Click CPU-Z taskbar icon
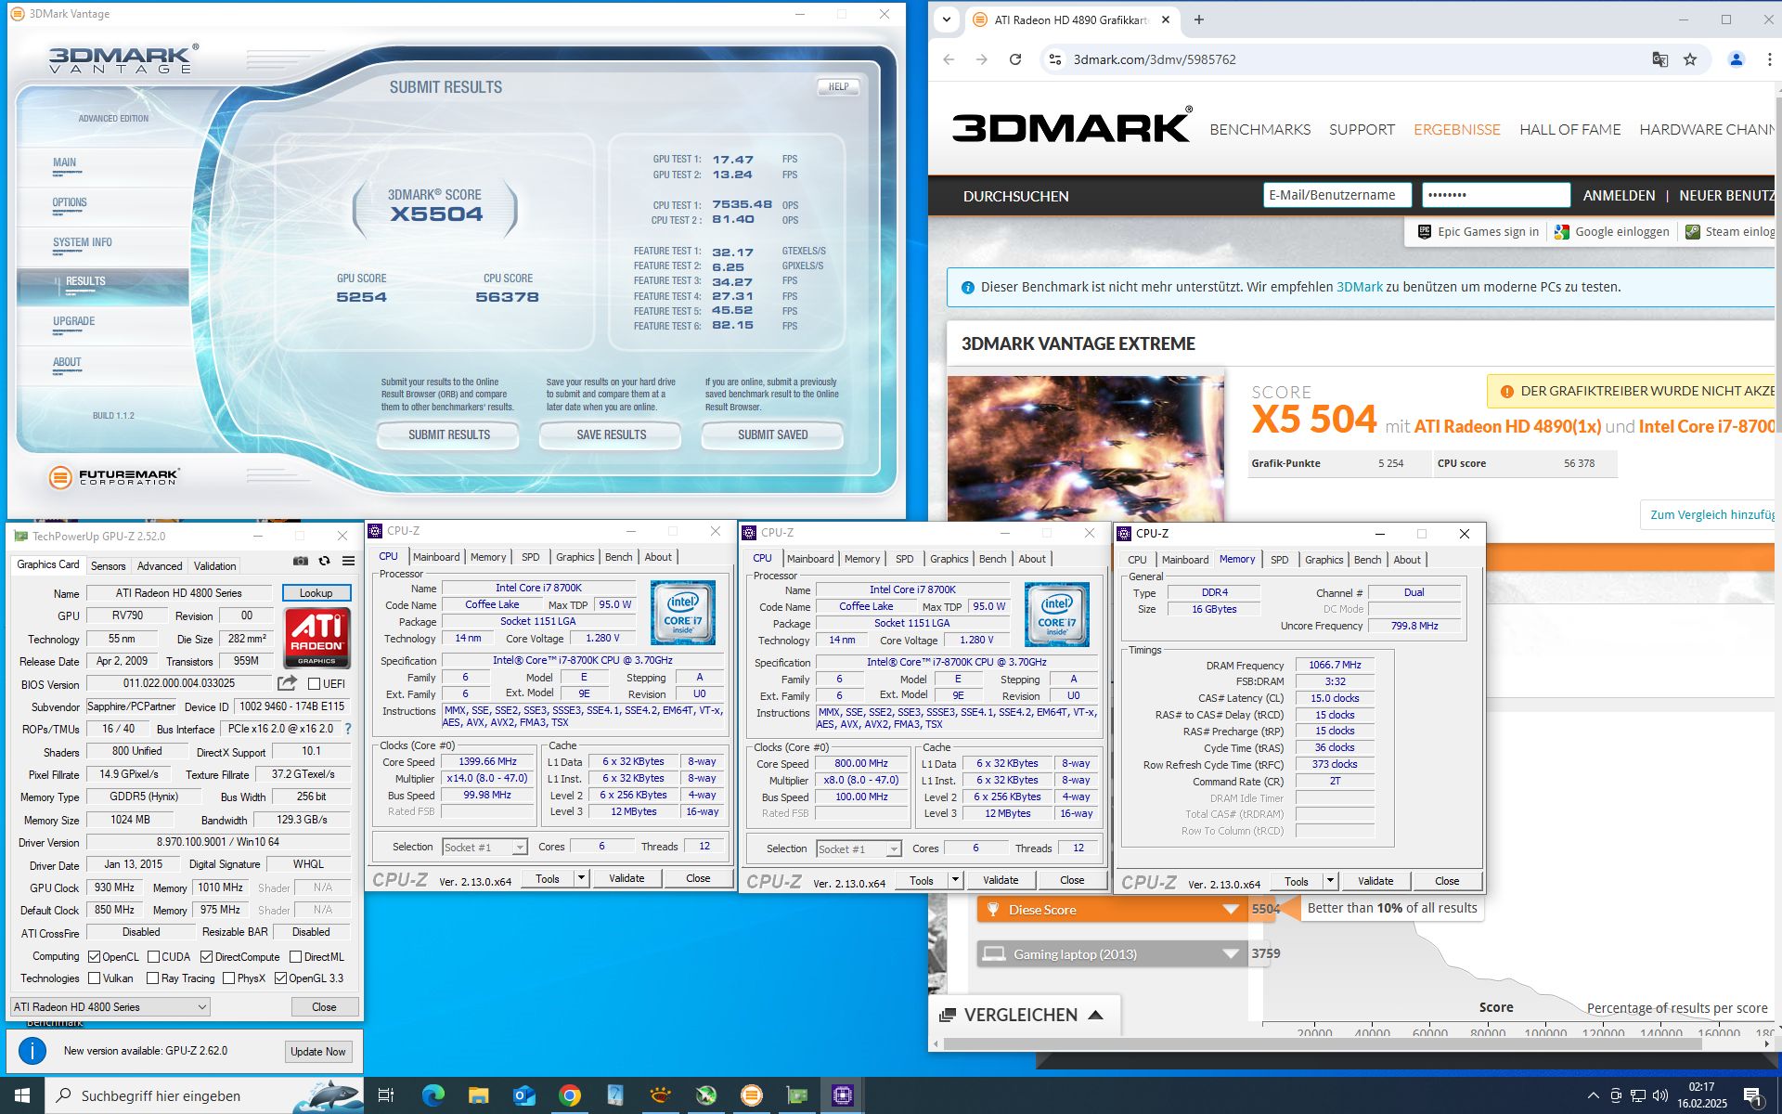Screen dimensions: 1782x1114 point(842,1095)
